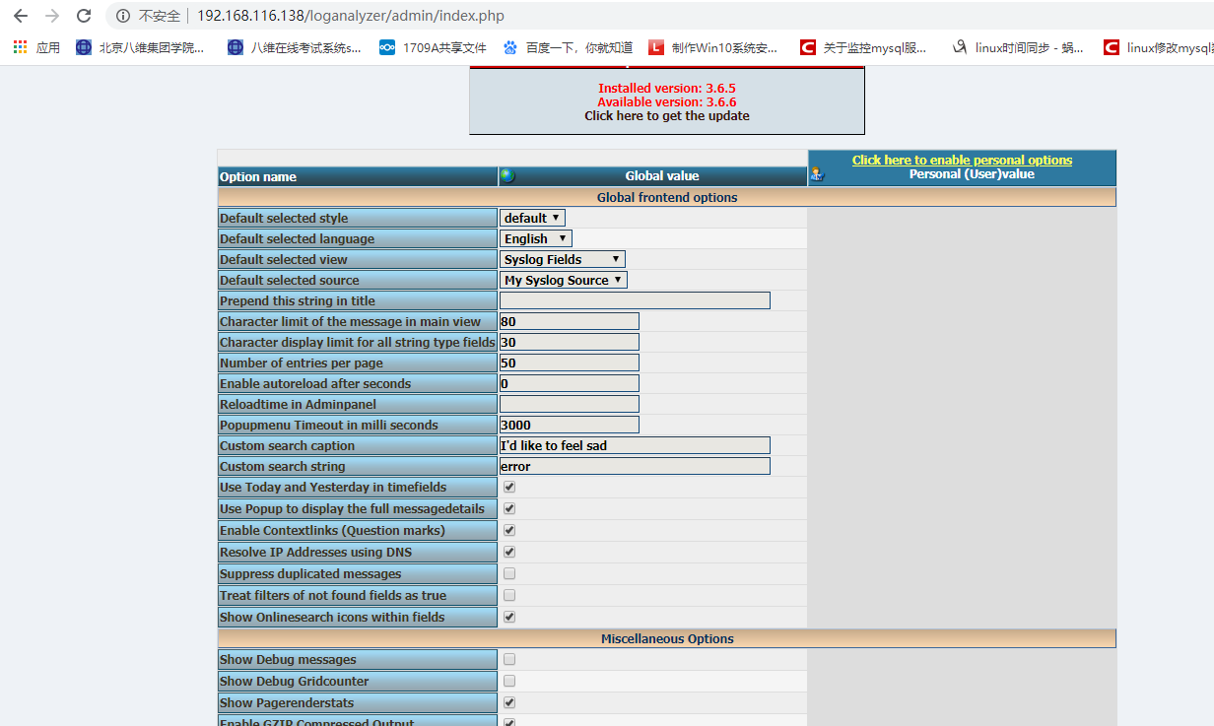Viewport: 1214px width, 726px height.
Task: Go back with browser back arrow
Action: [x=21, y=16]
